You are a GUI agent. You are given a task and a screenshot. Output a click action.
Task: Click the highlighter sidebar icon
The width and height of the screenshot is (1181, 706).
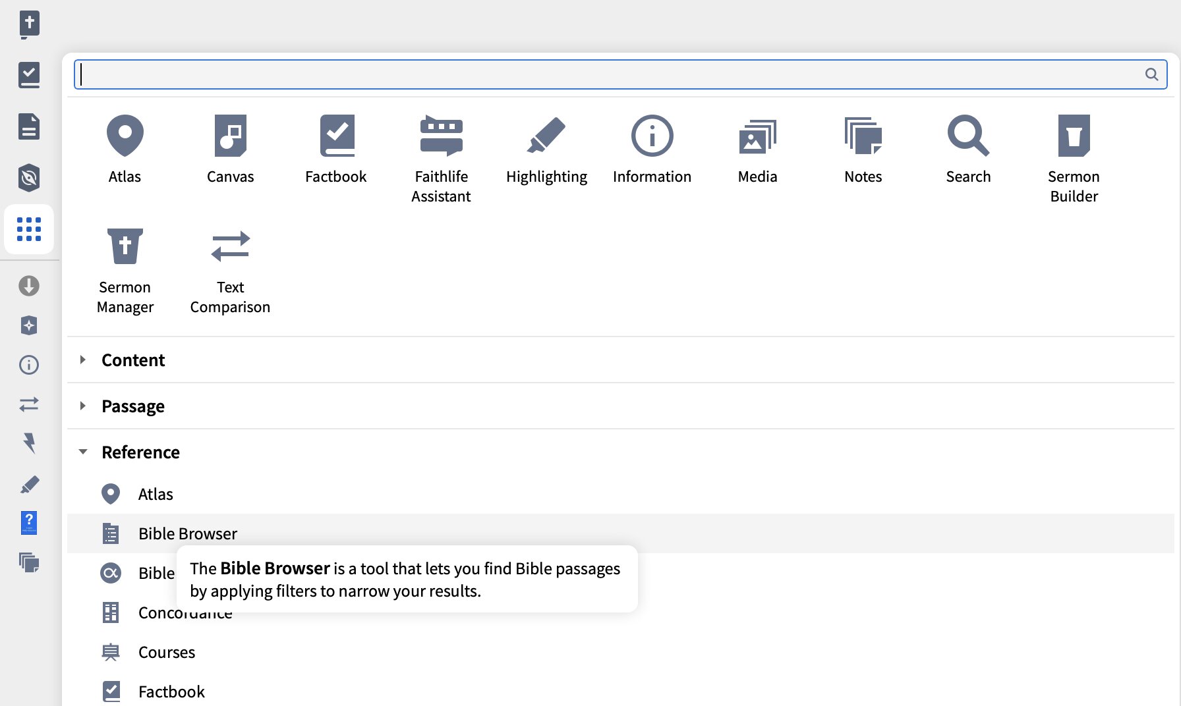(29, 485)
